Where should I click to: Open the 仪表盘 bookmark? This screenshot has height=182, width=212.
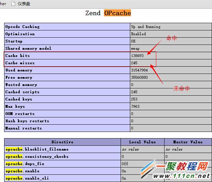(21, 4)
